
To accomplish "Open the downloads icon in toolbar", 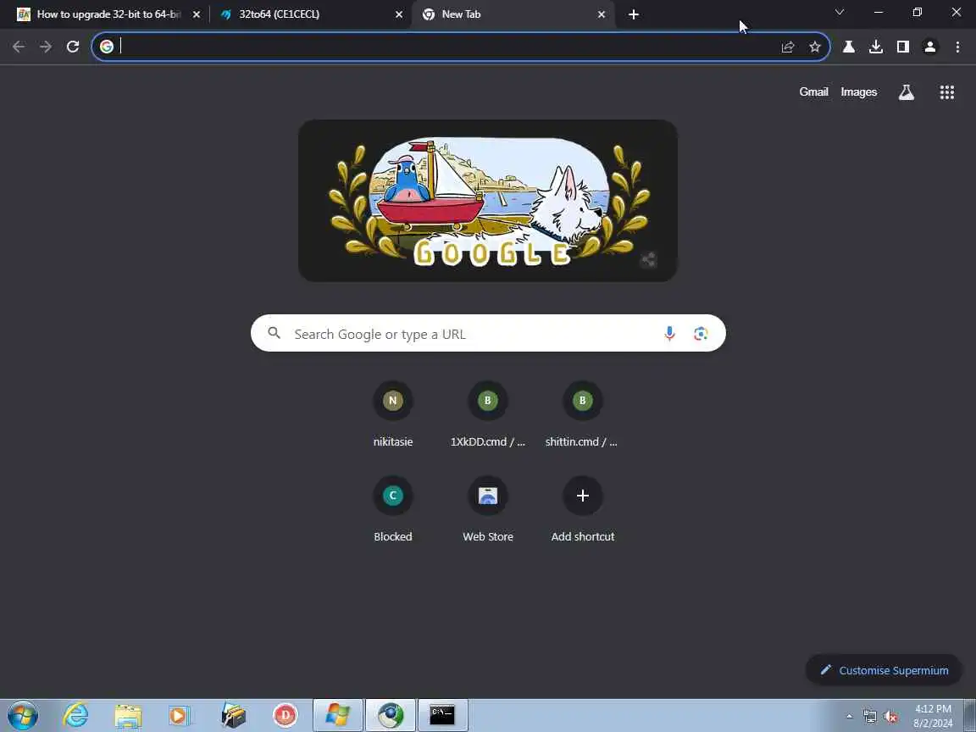I will (x=876, y=47).
